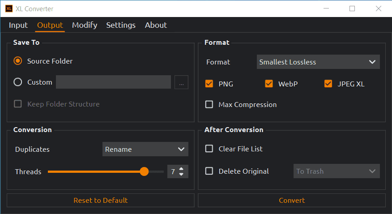Uncheck the PNG format checkbox
The width and height of the screenshot is (392, 214).
(209, 84)
